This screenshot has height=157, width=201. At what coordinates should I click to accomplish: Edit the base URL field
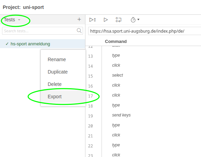click(144, 31)
